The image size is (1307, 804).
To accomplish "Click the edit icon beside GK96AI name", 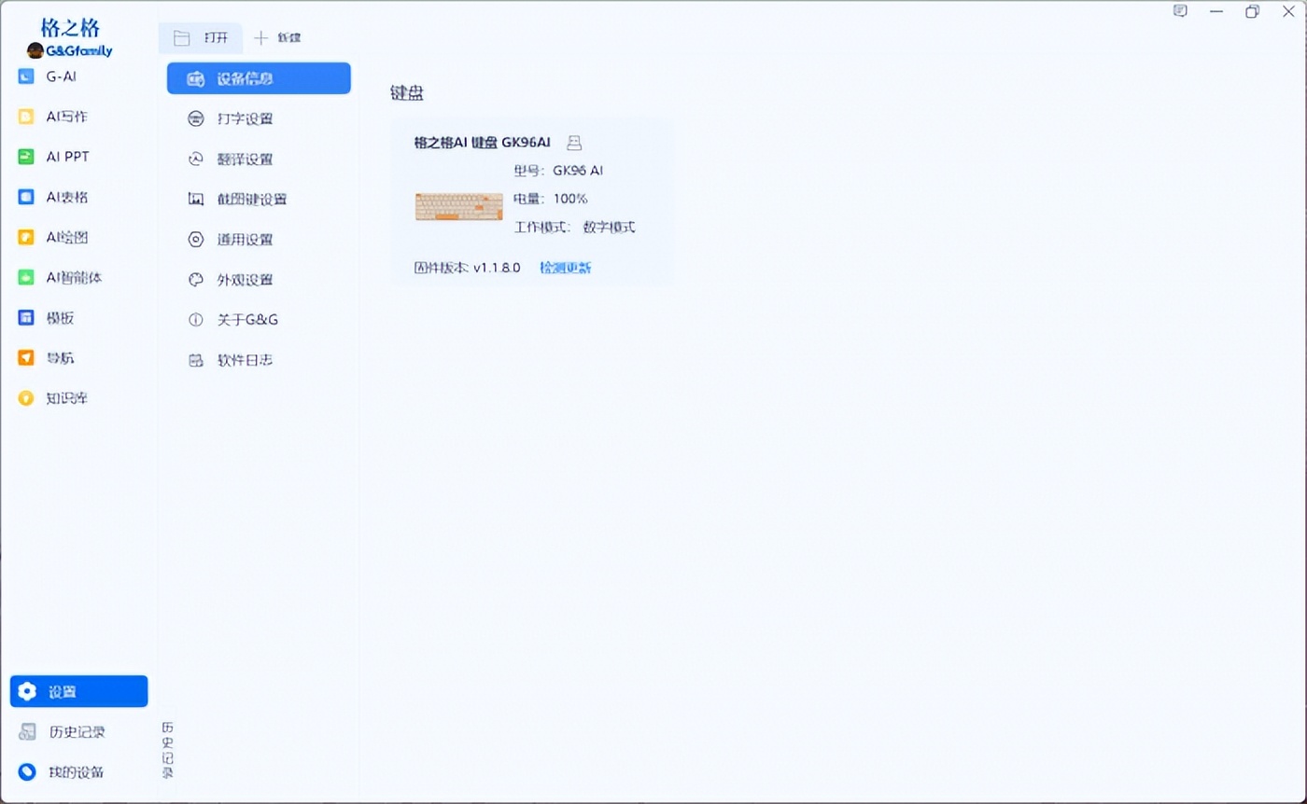I will tap(574, 143).
